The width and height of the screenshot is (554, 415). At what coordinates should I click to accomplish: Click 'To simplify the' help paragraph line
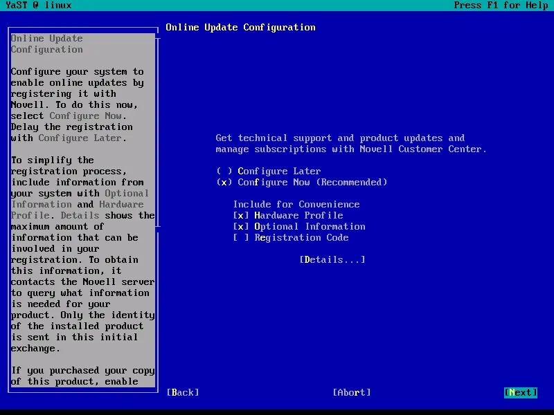[x=53, y=160]
